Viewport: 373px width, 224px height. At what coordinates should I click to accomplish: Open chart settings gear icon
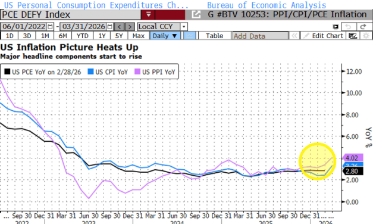click(366, 36)
